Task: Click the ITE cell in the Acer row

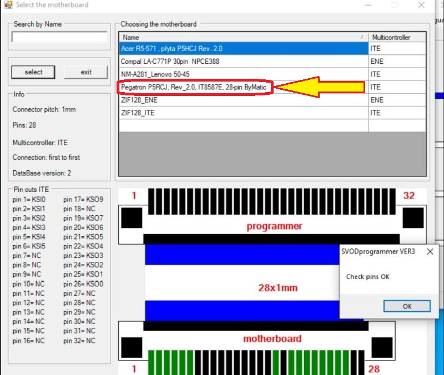Action: (397, 48)
